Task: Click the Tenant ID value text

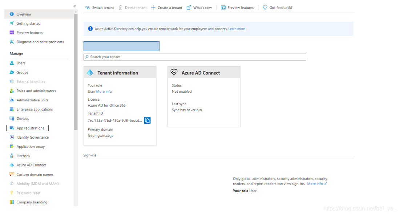Action: point(115,121)
